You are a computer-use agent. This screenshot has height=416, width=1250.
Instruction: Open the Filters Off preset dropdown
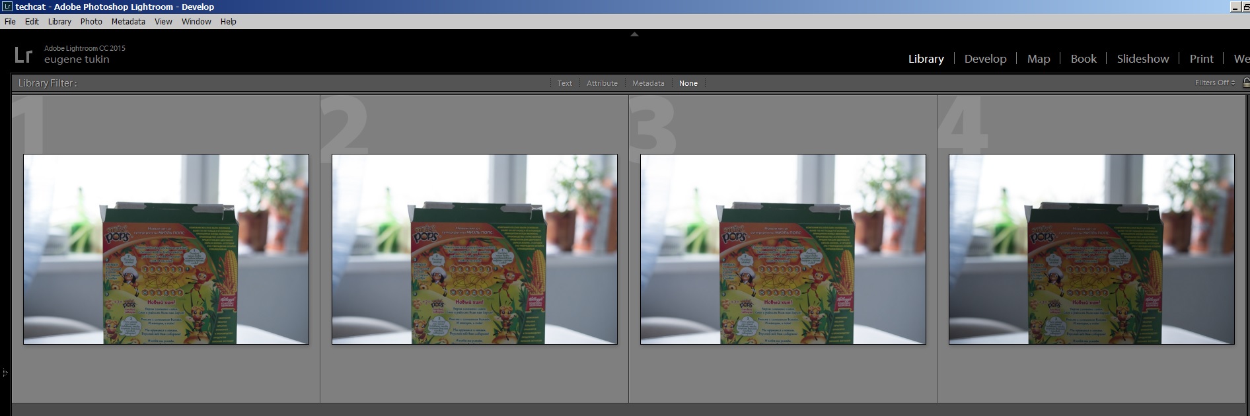click(1214, 83)
